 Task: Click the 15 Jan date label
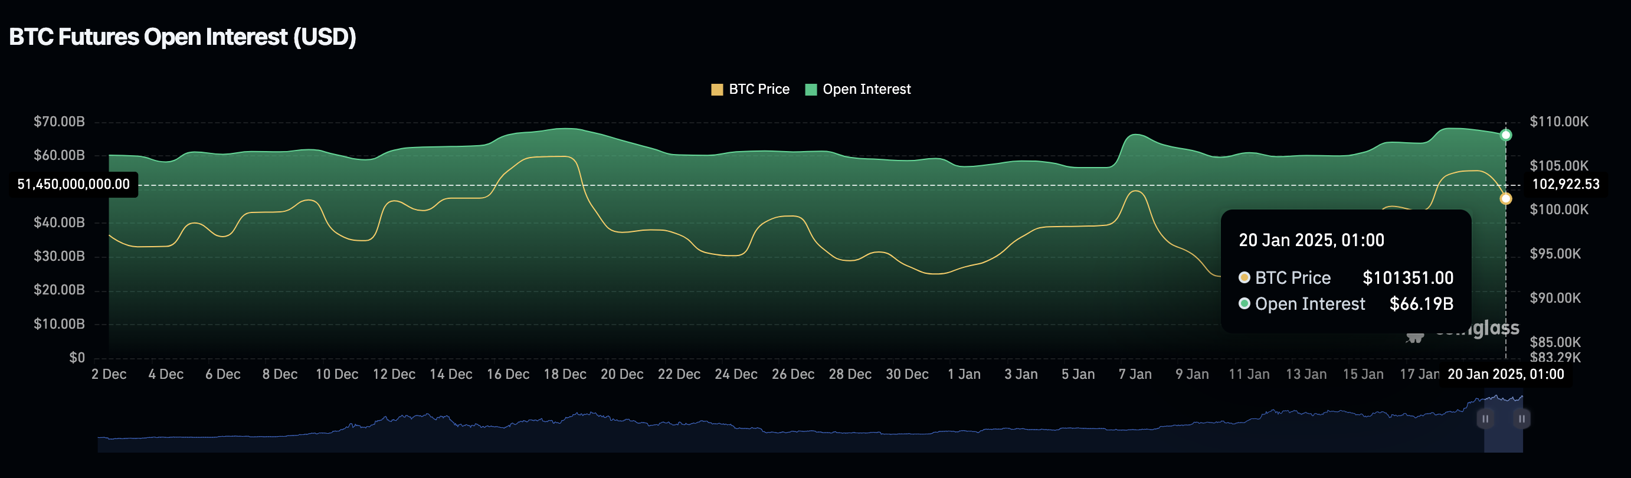pyautogui.click(x=1363, y=374)
